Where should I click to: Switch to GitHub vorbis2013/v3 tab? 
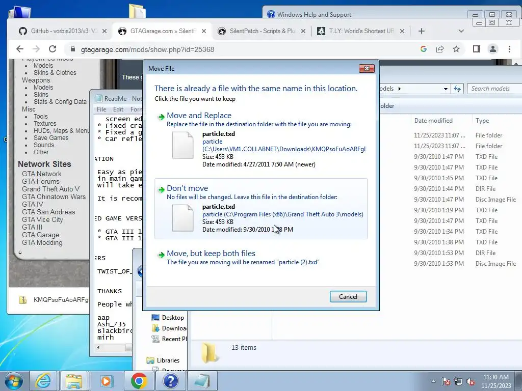click(62, 31)
